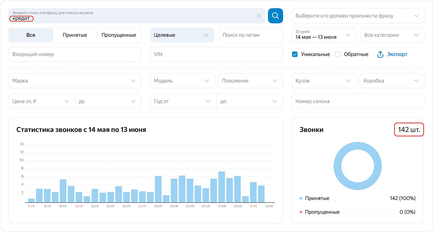This screenshot has width=433, height=232.
Task: Click the Принятые legend entry
Action: [317, 198]
